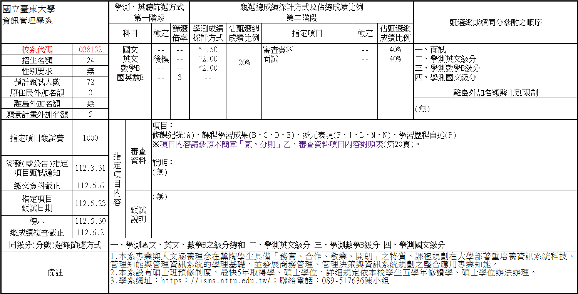Viewport: 578px width, 294px height.
Task: Select the school name 國立臺東大學
Action: click(29, 9)
